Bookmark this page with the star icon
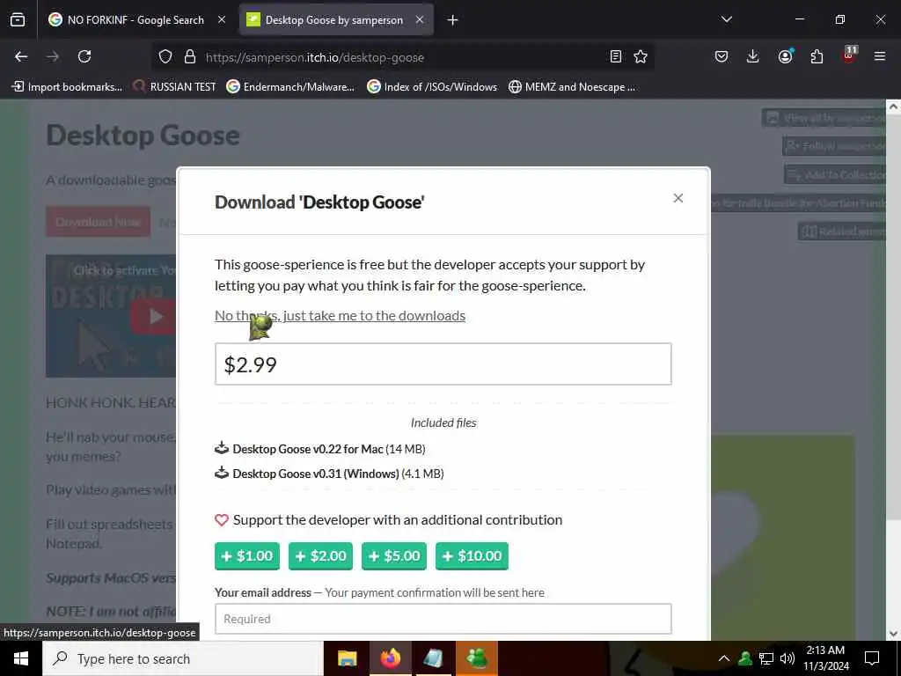 pyautogui.click(x=641, y=57)
